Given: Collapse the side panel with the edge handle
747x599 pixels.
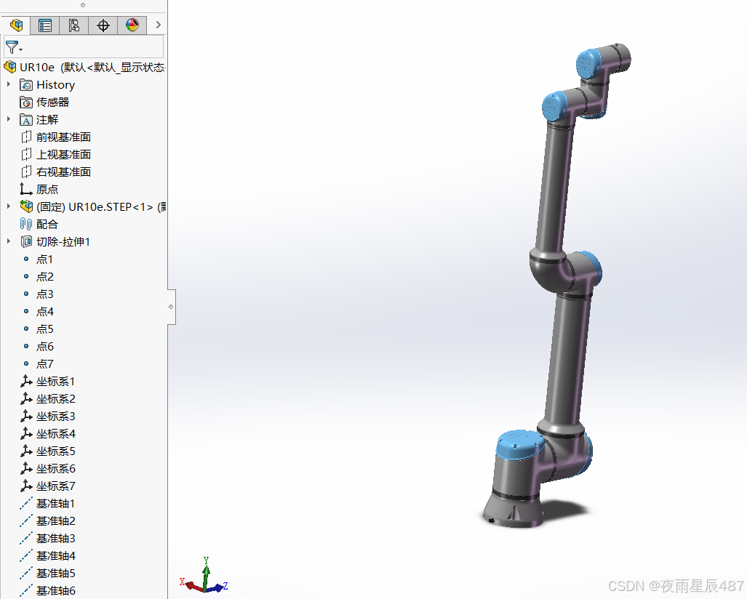Looking at the screenshot, I should (x=172, y=307).
